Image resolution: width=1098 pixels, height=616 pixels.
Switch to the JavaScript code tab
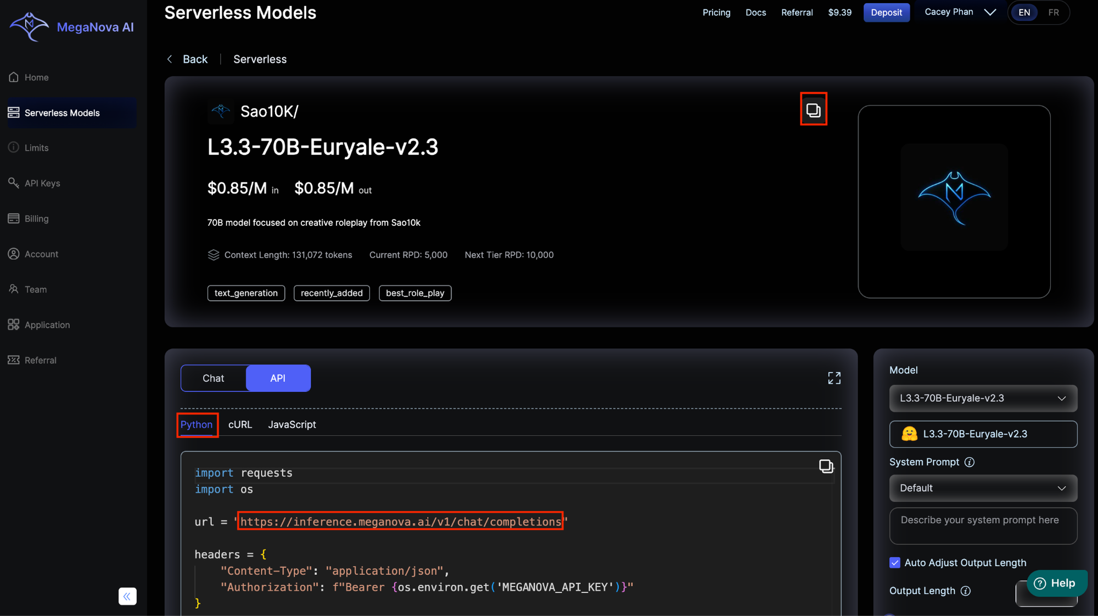click(x=292, y=424)
